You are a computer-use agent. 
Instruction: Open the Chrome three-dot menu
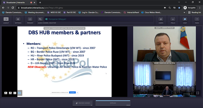point(200,8)
